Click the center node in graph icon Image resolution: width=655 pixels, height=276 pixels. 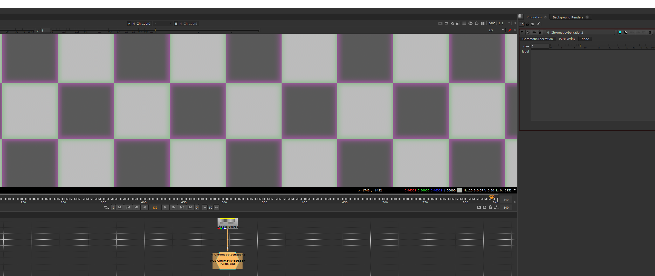[528, 32]
